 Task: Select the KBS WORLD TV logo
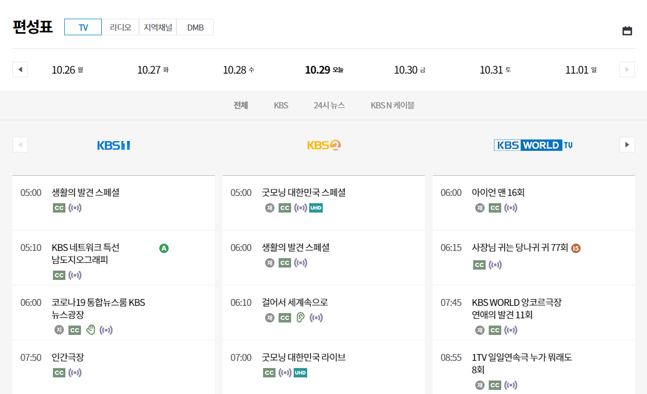[x=533, y=145]
